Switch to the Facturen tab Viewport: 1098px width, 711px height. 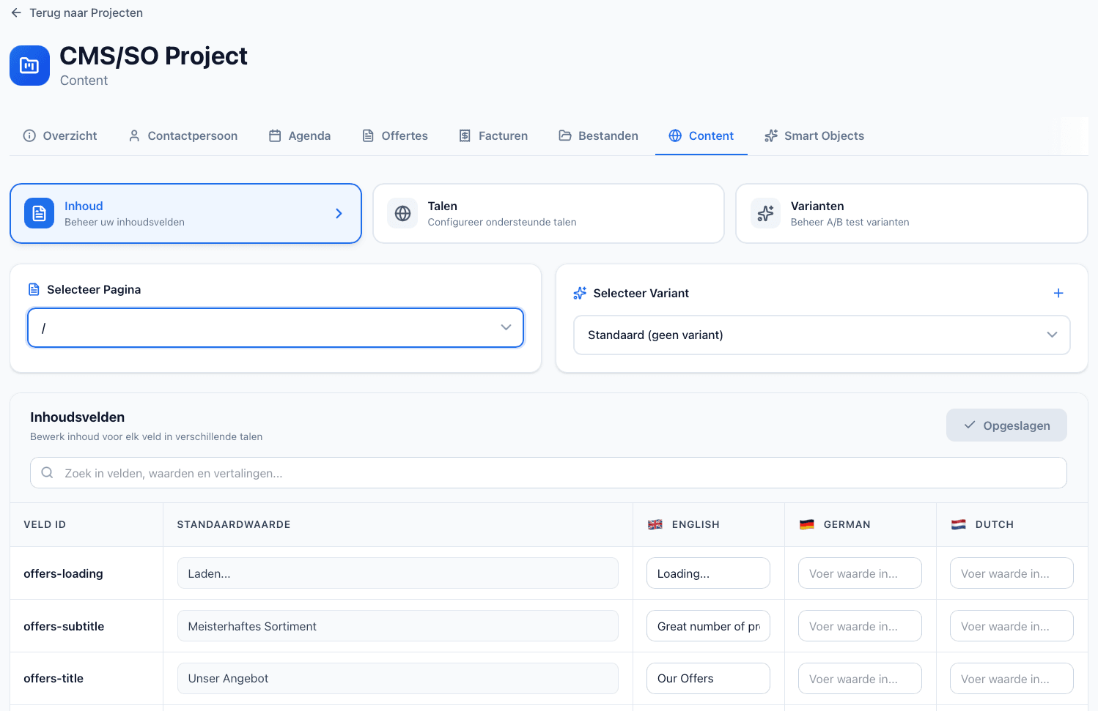click(x=493, y=135)
